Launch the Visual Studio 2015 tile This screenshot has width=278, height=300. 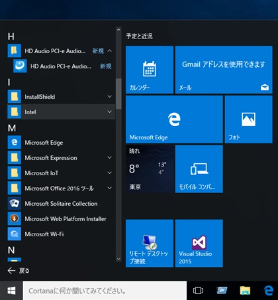point(199,244)
